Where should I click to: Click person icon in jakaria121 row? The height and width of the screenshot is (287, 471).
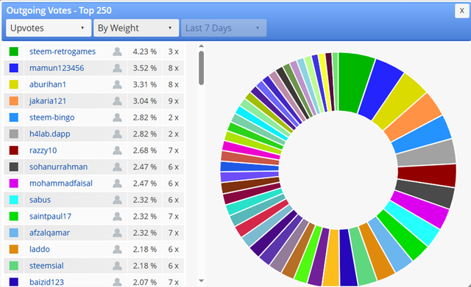(x=117, y=101)
